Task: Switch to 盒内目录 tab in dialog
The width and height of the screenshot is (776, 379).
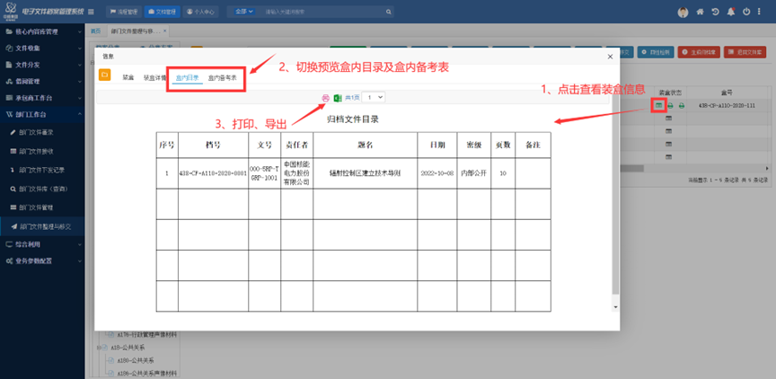Action: pyautogui.click(x=188, y=77)
